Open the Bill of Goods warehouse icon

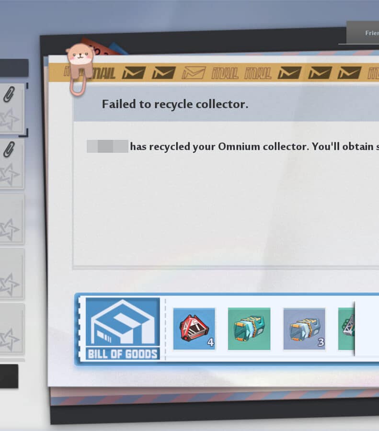(x=123, y=329)
